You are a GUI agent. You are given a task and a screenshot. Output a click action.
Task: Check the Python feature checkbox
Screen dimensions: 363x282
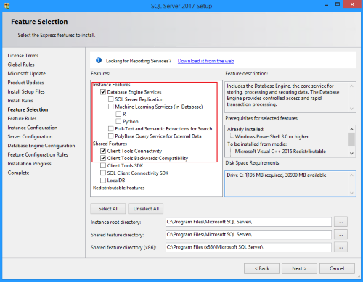[118, 121]
